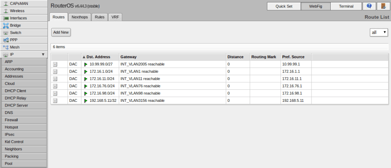Click minus button on 172.16.76.0/24 row

tap(55, 86)
